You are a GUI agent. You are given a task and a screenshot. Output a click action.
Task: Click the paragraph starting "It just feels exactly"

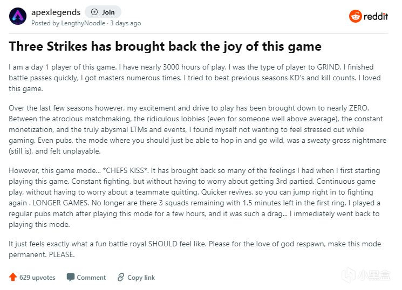(x=194, y=250)
